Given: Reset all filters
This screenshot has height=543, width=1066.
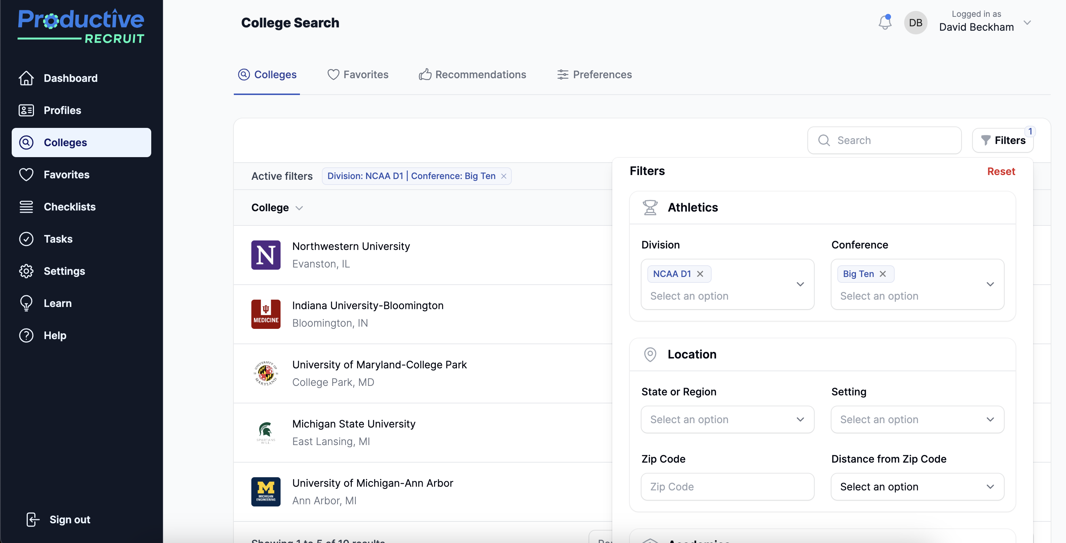Looking at the screenshot, I should pos(1001,171).
